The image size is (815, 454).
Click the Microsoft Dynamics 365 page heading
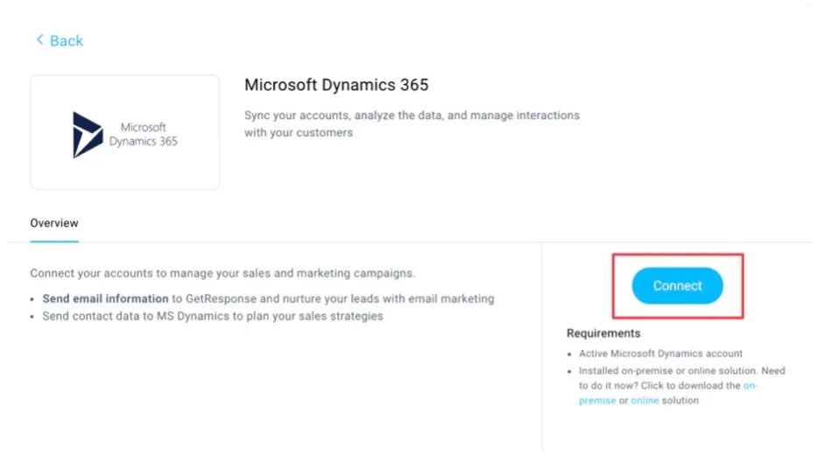click(x=336, y=85)
